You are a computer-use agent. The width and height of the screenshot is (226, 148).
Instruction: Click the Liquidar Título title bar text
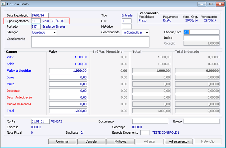click(x=18, y=4)
